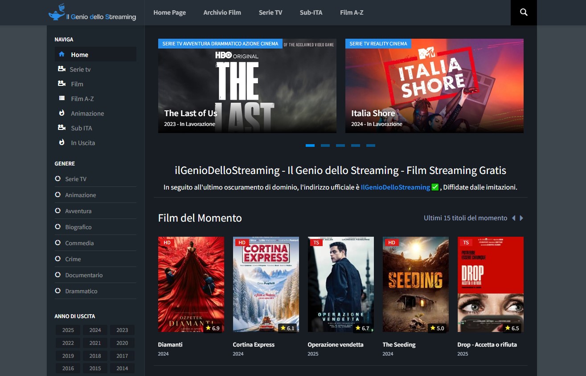Click the camera icon beside Sub ITA
Viewport: 586px width, 376px height.
[62, 128]
